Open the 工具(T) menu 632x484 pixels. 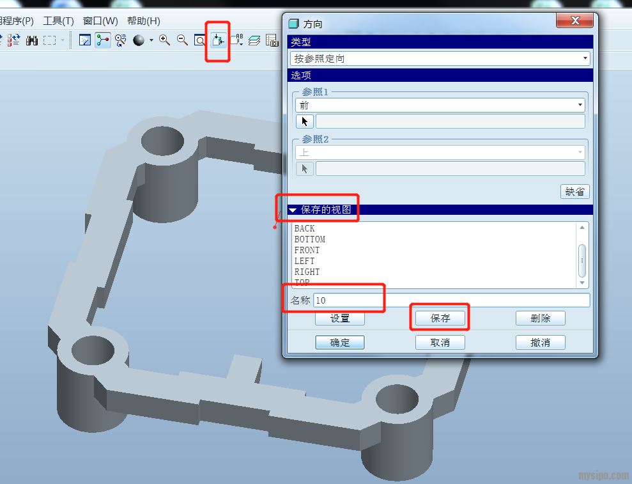pos(58,21)
